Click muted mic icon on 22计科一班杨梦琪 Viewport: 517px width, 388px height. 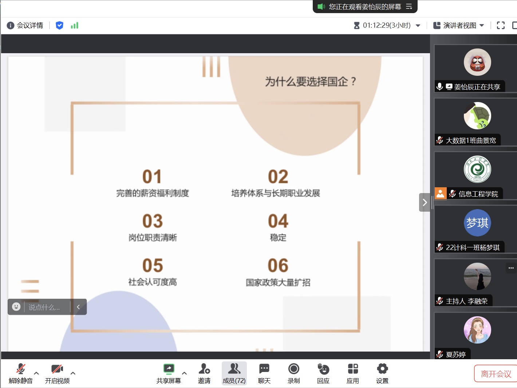(x=439, y=247)
